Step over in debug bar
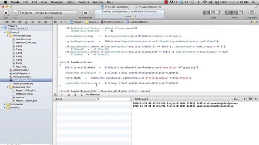259x145 pixels. pos(69,95)
